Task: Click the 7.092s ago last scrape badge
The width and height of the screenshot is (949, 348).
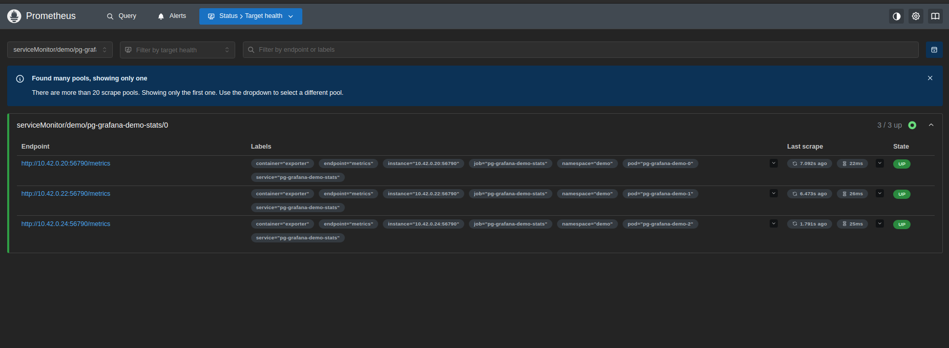Action: point(810,163)
